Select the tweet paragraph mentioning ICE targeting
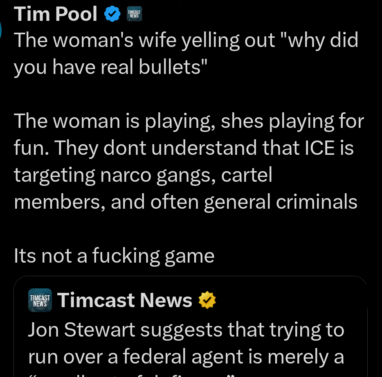 (x=188, y=161)
